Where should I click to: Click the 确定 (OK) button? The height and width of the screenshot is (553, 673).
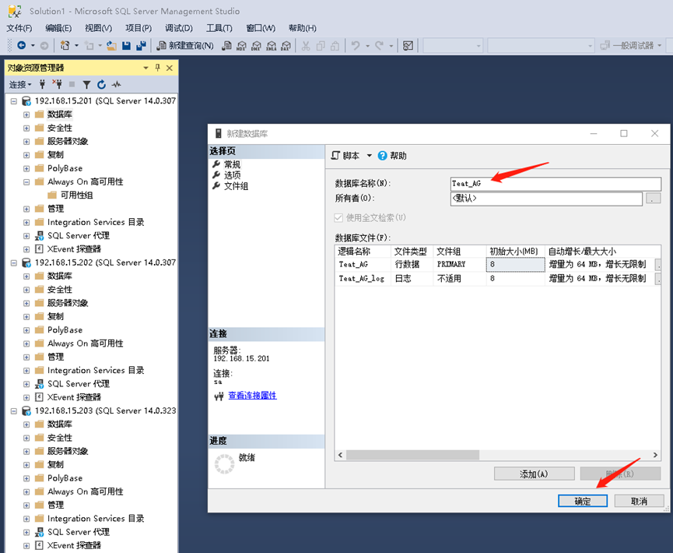click(x=583, y=501)
